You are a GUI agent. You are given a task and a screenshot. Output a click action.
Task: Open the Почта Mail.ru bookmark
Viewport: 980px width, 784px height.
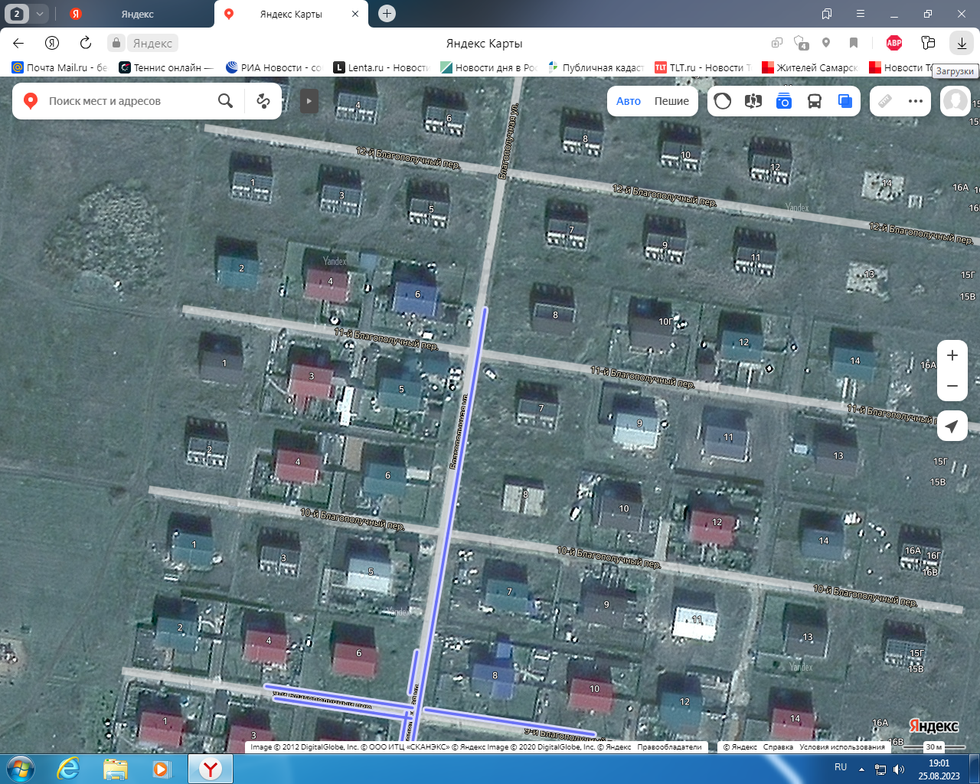tap(60, 67)
